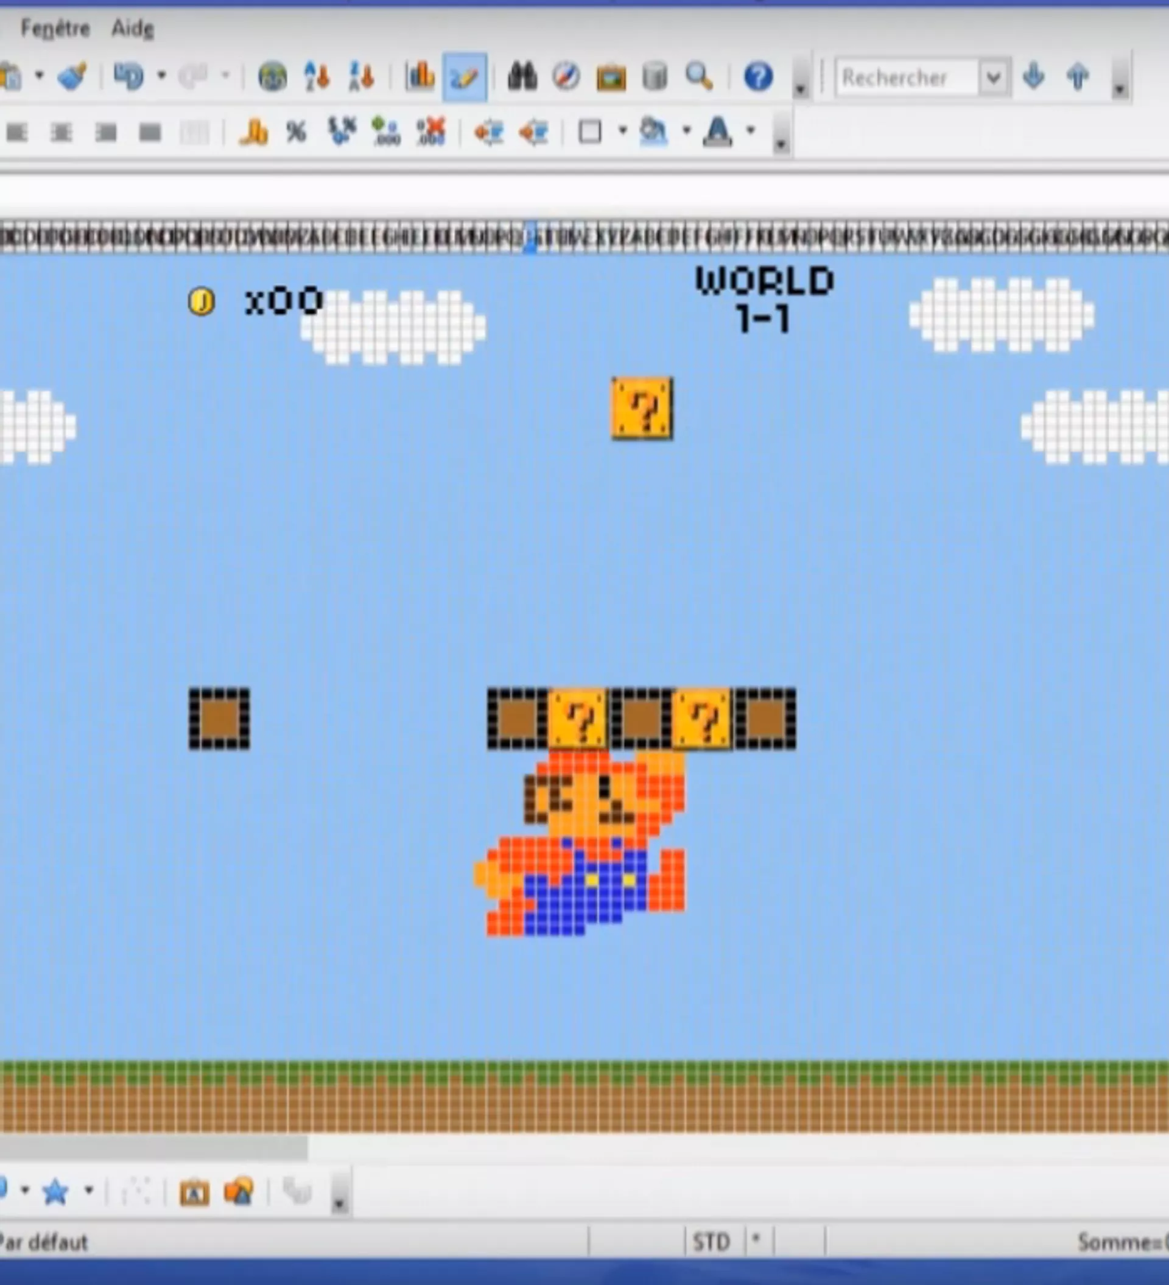
Task: Sort descending with the Z-A icon
Action: point(362,77)
